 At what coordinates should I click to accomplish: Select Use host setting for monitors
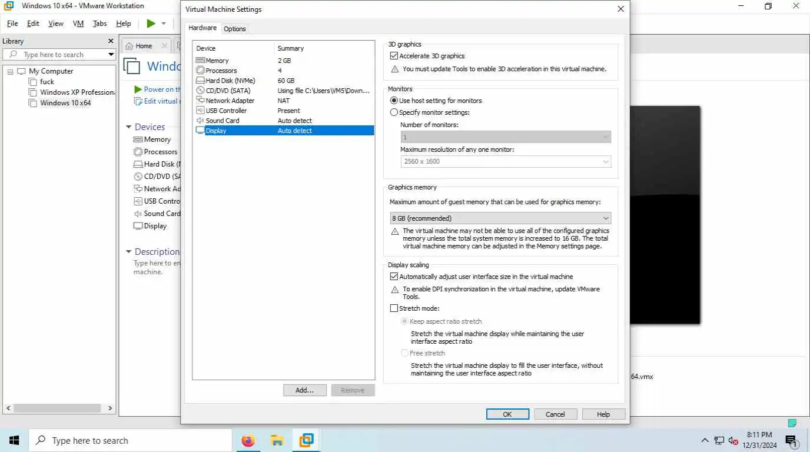[394, 101]
